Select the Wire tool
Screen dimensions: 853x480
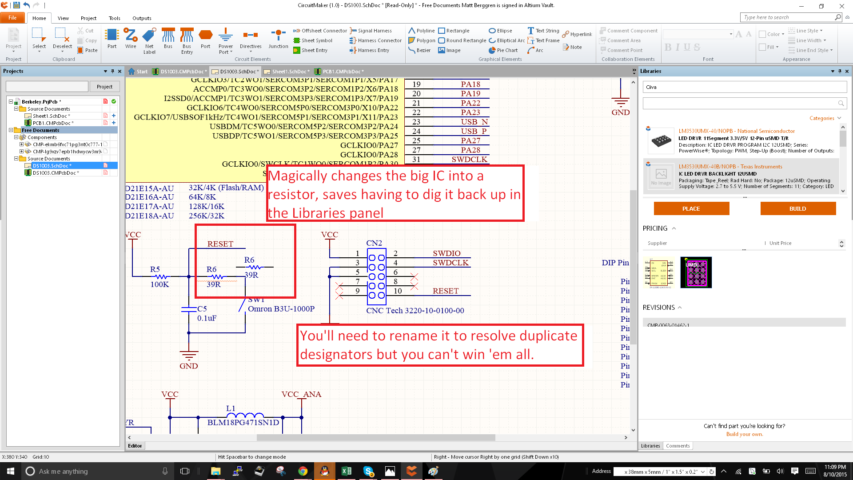point(131,39)
